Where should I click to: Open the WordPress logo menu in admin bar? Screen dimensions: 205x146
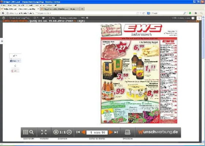click(x=4, y=18)
